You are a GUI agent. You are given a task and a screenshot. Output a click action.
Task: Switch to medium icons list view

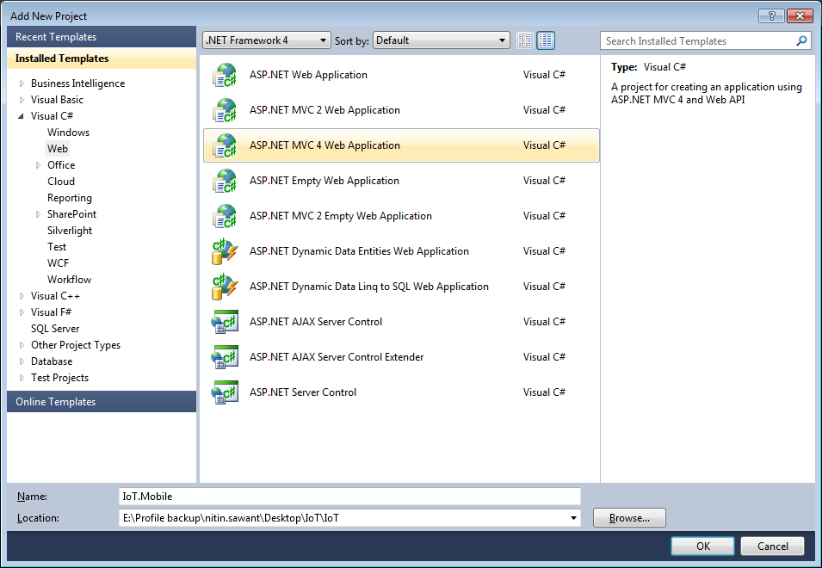545,40
